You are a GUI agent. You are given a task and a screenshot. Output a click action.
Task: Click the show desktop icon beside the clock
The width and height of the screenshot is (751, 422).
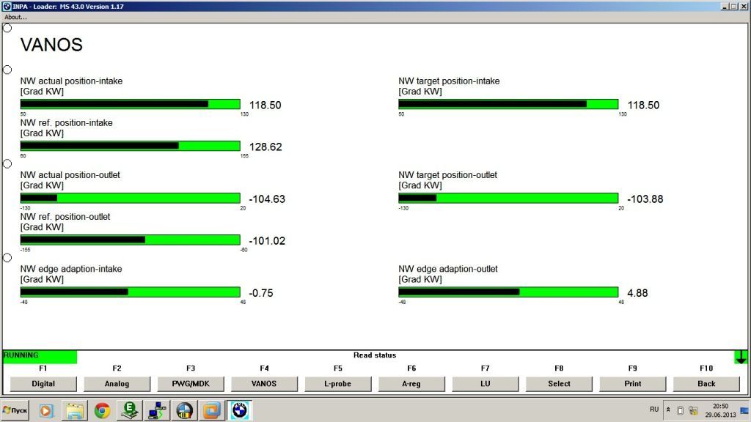click(x=744, y=410)
